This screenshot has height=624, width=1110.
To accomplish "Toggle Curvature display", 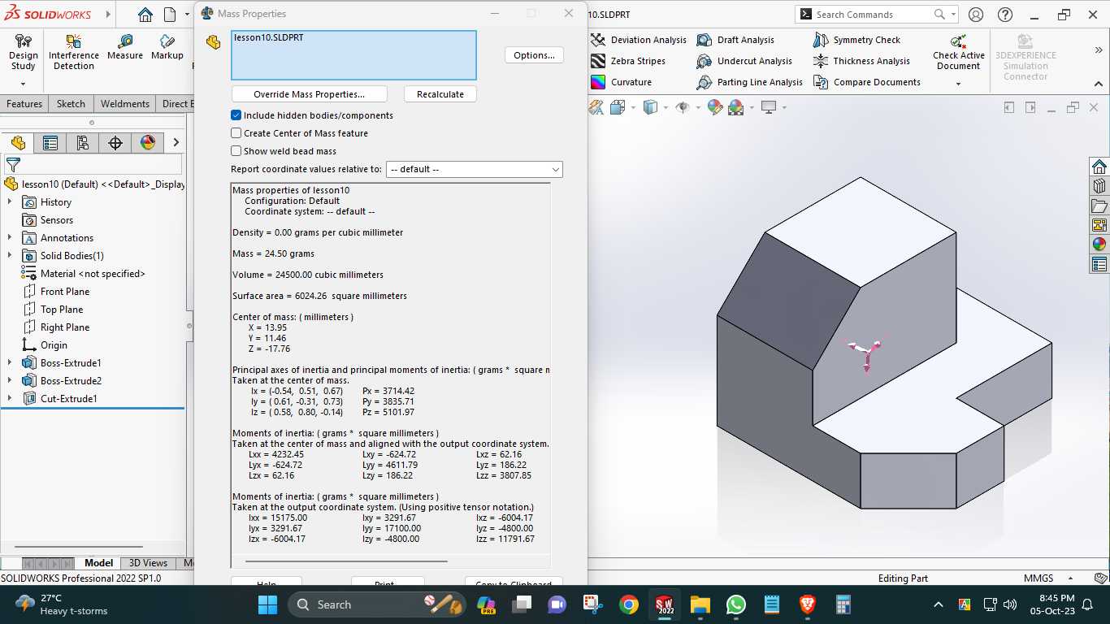I will (x=622, y=82).
